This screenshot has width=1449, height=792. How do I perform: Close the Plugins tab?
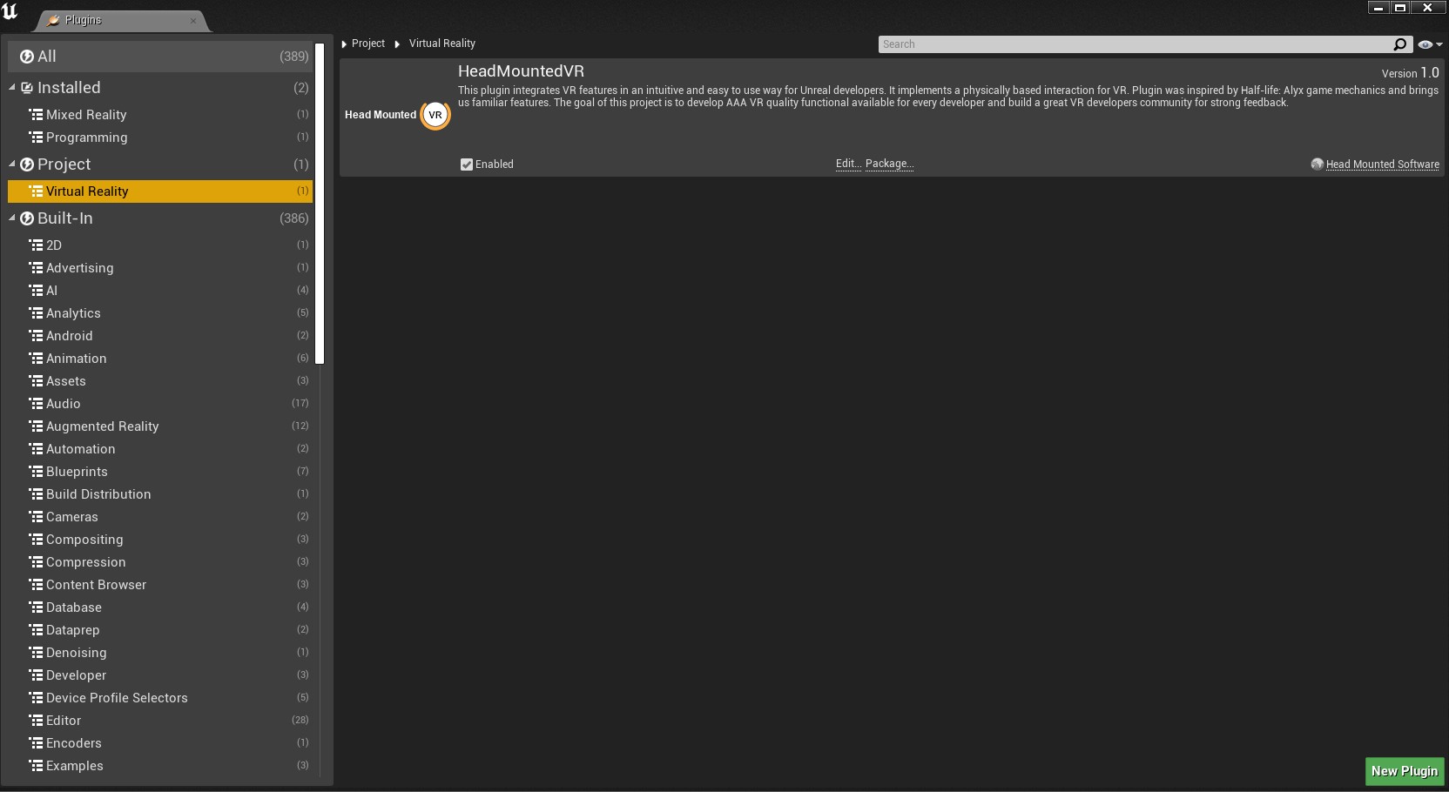(x=193, y=21)
